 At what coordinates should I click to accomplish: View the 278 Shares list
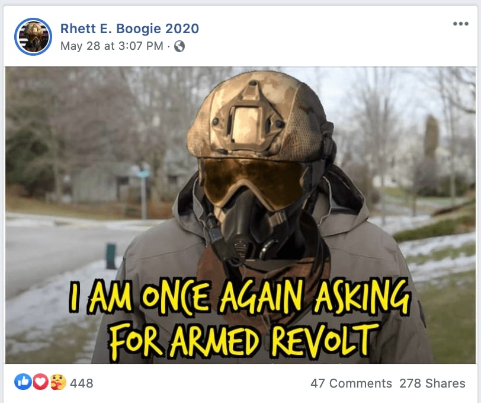(432, 383)
